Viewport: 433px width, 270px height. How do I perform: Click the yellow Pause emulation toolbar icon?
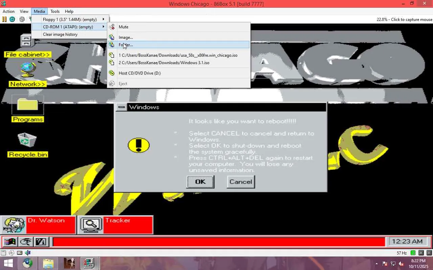pyautogui.click(x=4, y=19)
